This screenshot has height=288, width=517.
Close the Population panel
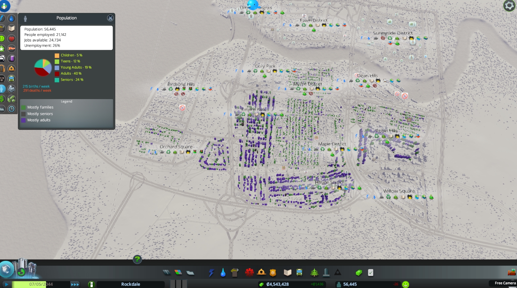110,18
